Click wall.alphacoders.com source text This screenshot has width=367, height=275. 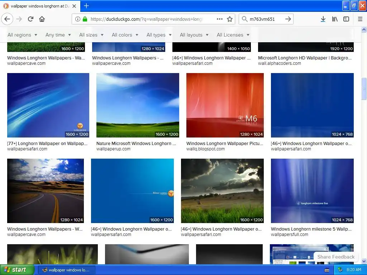click(280, 63)
